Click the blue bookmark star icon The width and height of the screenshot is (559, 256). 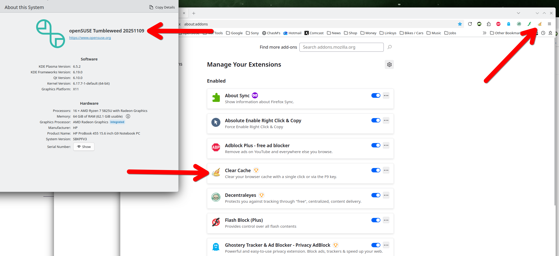(460, 24)
